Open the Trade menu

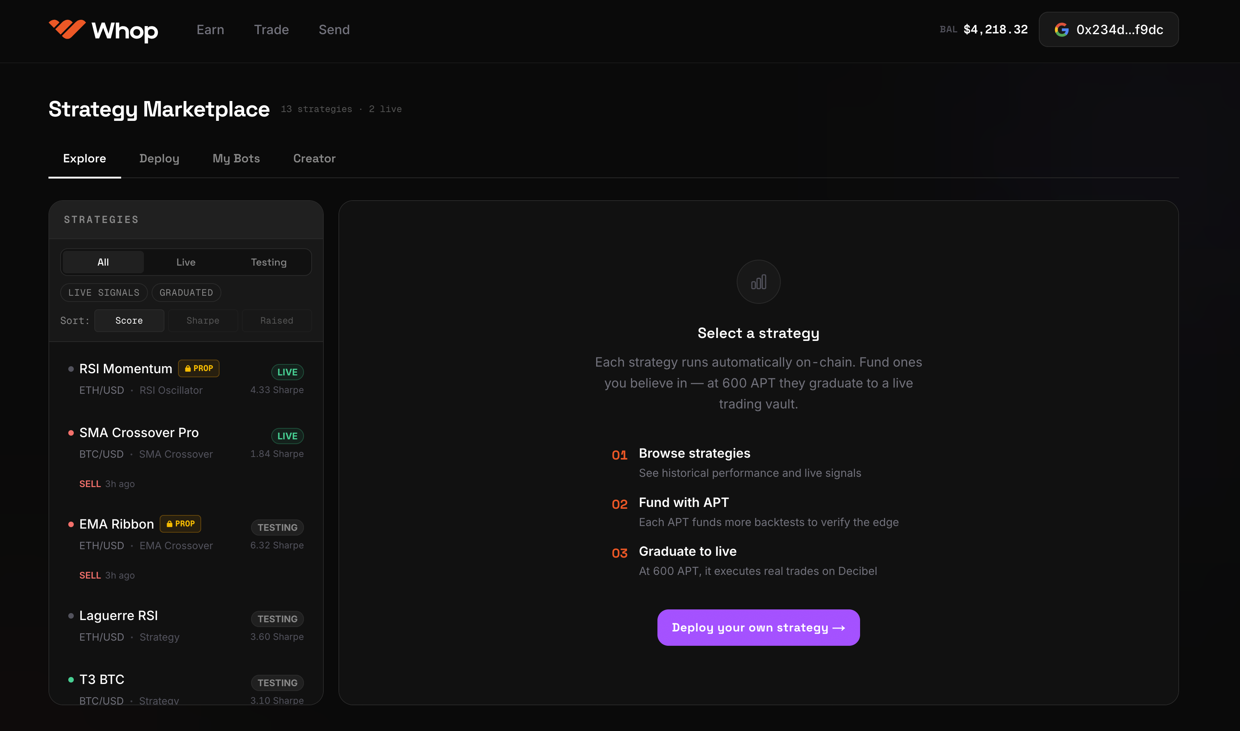click(x=271, y=29)
